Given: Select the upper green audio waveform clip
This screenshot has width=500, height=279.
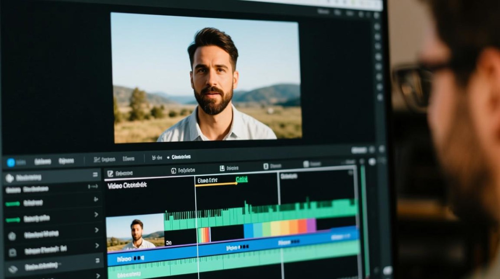Looking at the screenshot, I should pos(260,214).
